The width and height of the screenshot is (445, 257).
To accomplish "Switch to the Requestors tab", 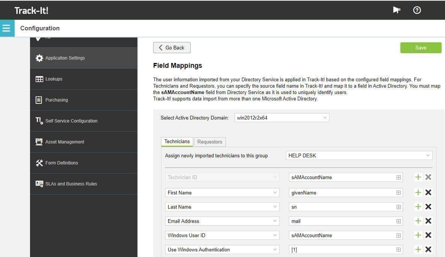I will pos(210,142).
